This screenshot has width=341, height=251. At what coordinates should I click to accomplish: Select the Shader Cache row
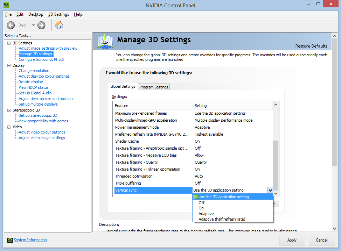pos(193,141)
